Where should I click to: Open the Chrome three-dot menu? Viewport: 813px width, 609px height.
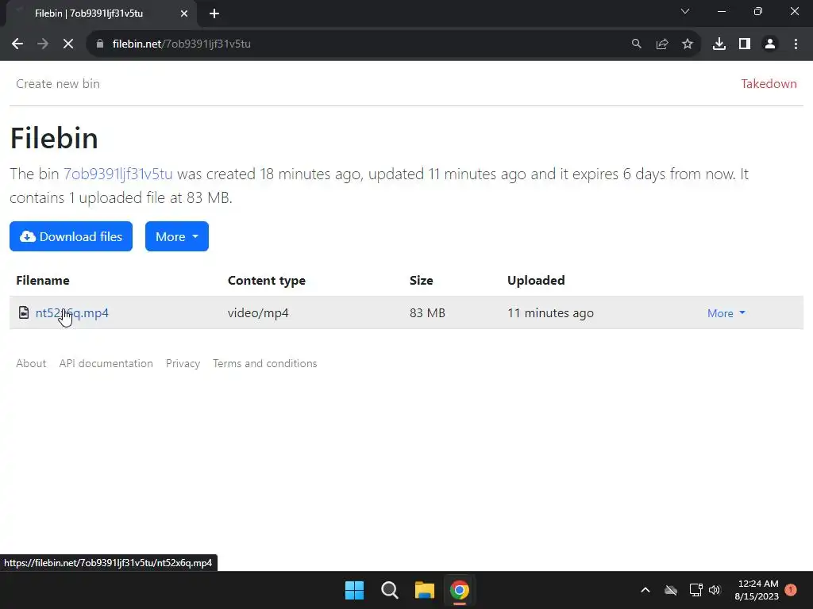[x=796, y=44]
